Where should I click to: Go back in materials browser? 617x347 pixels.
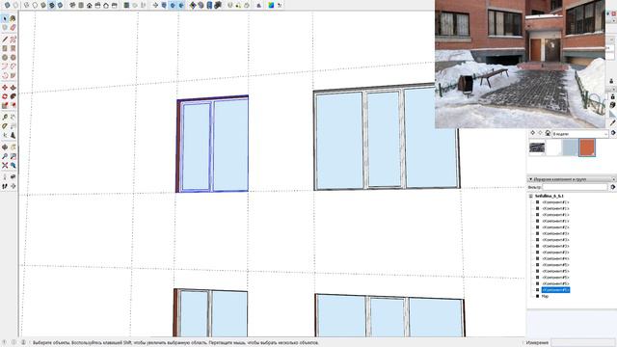533,133
